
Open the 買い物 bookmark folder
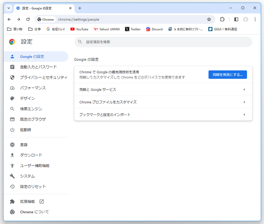tap(15, 29)
